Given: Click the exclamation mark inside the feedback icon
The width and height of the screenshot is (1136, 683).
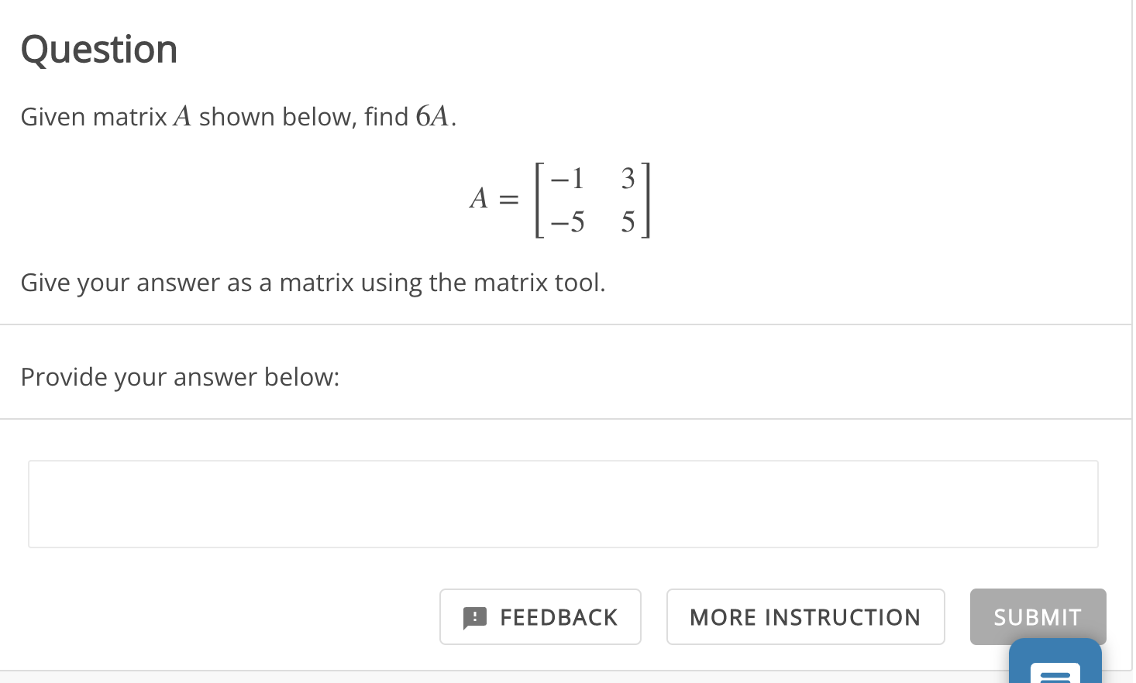Looking at the screenshot, I should (x=474, y=617).
